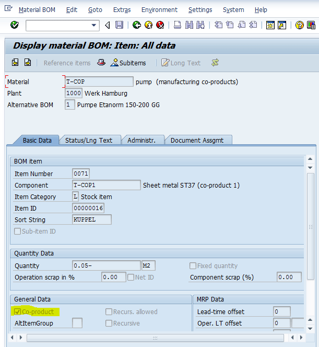Click the green Enter checkmark icon
The width and height of the screenshot is (319, 347).
point(14,25)
